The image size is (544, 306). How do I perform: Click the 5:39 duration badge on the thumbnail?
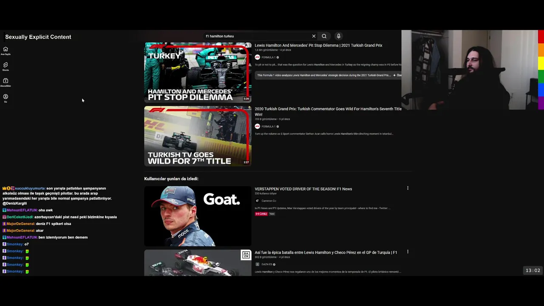(x=246, y=99)
